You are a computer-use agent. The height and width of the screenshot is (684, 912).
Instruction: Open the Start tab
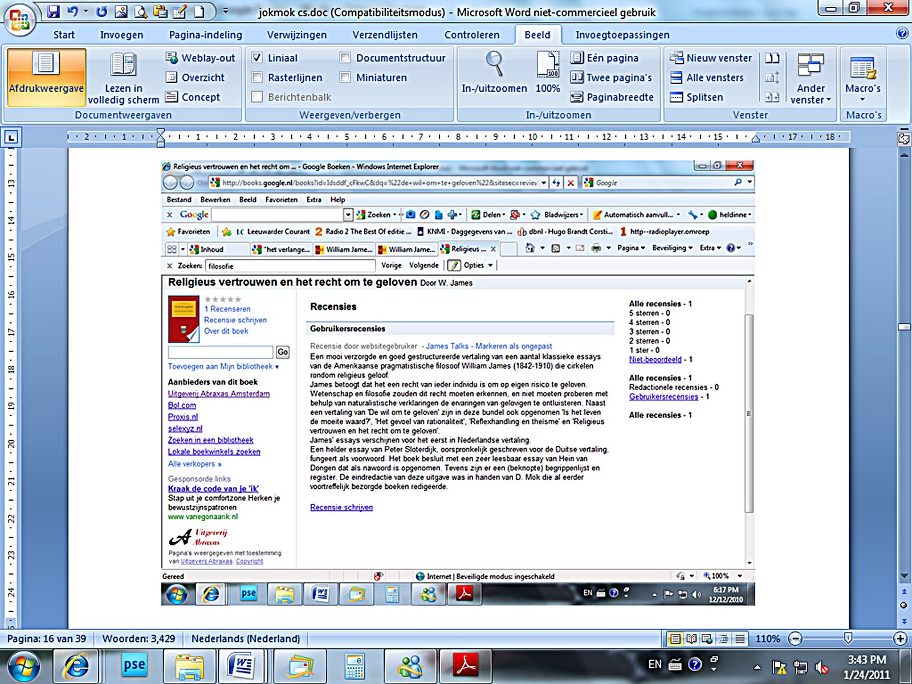tap(64, 35)
